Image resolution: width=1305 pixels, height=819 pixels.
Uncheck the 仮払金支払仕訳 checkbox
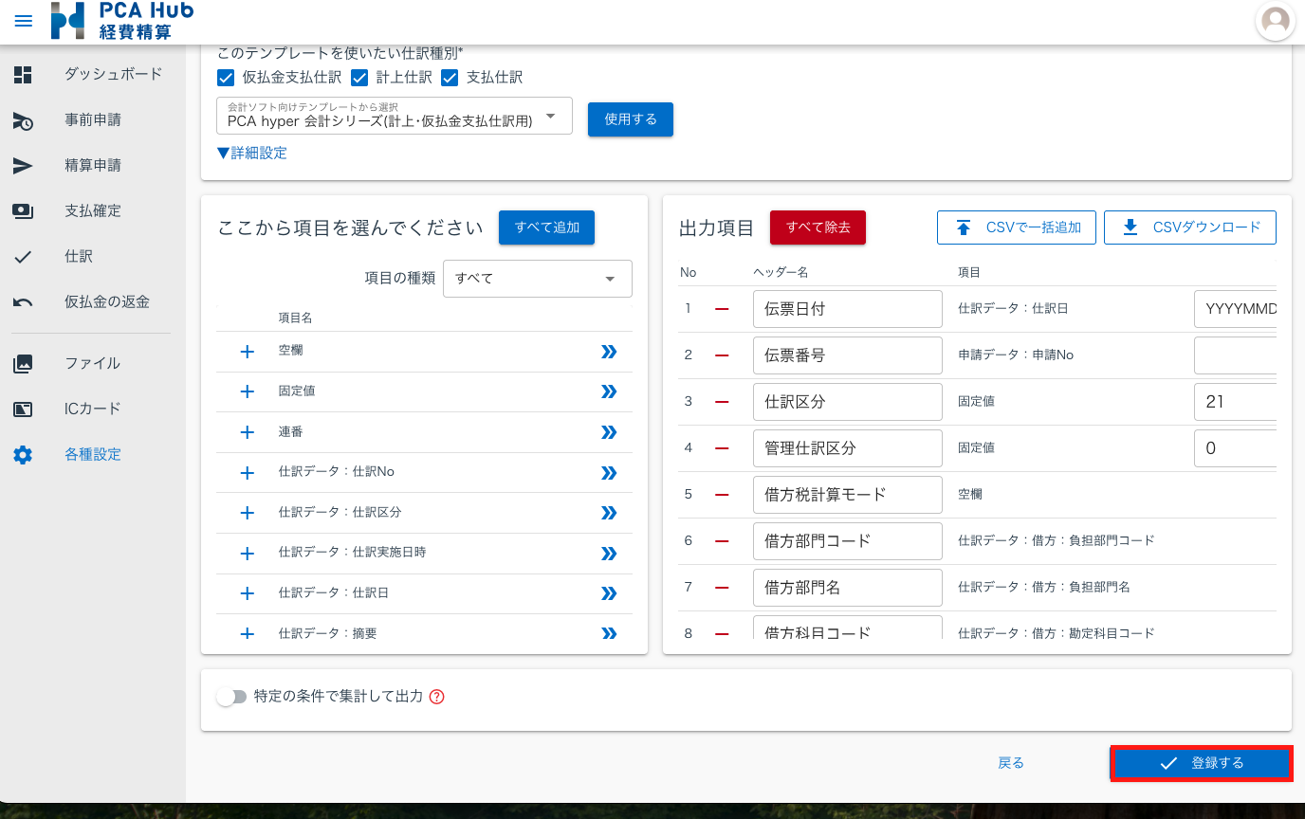click(x=226, y=78)
